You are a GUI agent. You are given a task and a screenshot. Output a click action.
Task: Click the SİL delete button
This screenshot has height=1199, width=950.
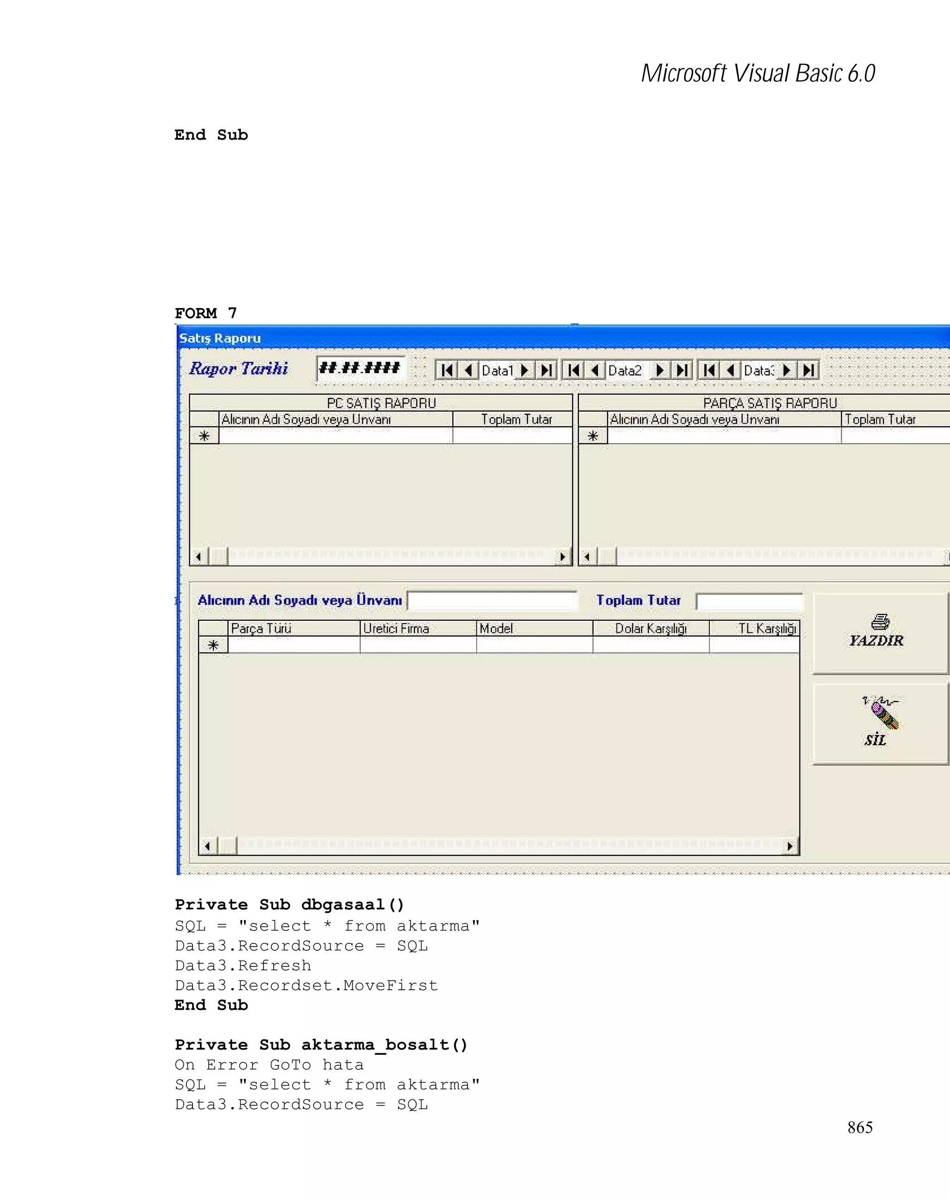pyautogui.click(x=880, y=724)
